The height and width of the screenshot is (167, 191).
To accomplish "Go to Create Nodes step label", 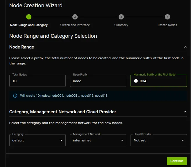I will point(167,25).
